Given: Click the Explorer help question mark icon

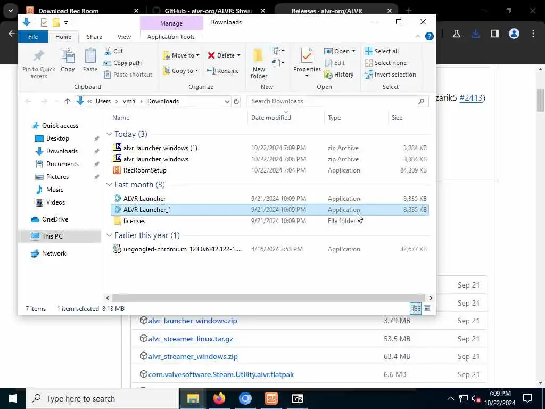Looking at the screenshot, I should (430, 36).
